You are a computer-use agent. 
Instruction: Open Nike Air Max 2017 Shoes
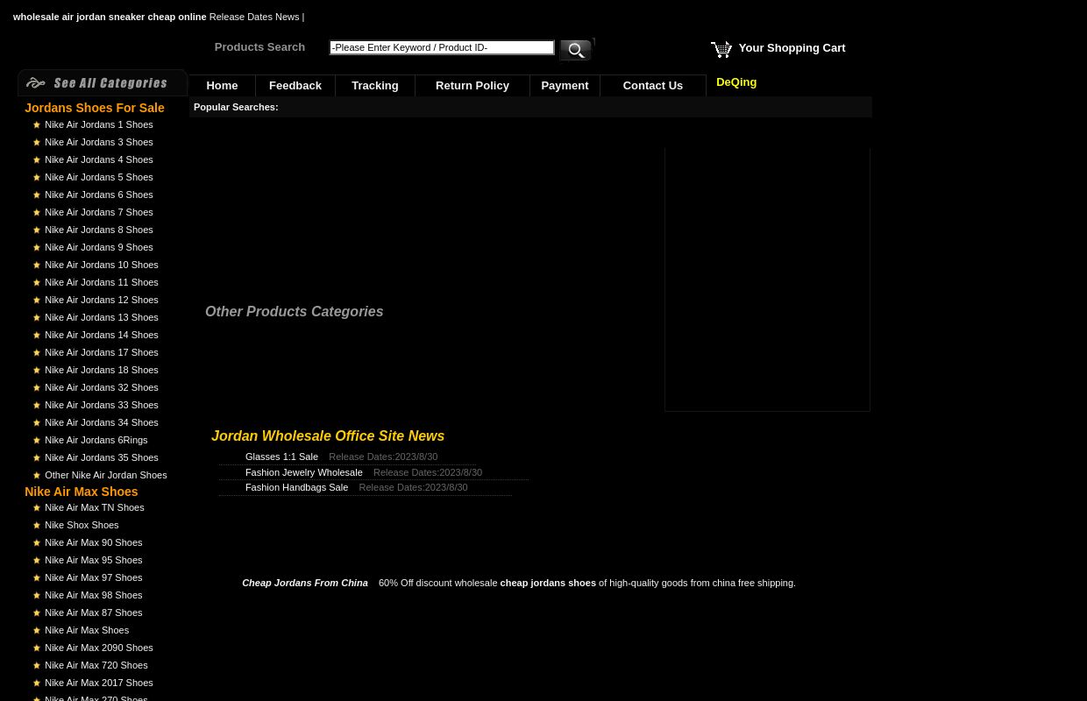99,683
